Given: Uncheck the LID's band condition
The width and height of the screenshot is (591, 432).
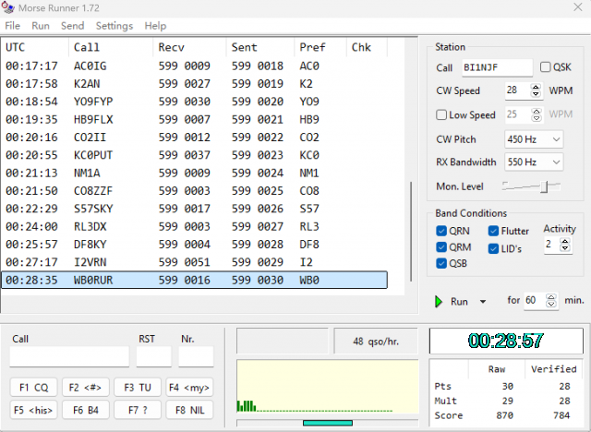Looking at the screenshot, I should coord(493,248).
